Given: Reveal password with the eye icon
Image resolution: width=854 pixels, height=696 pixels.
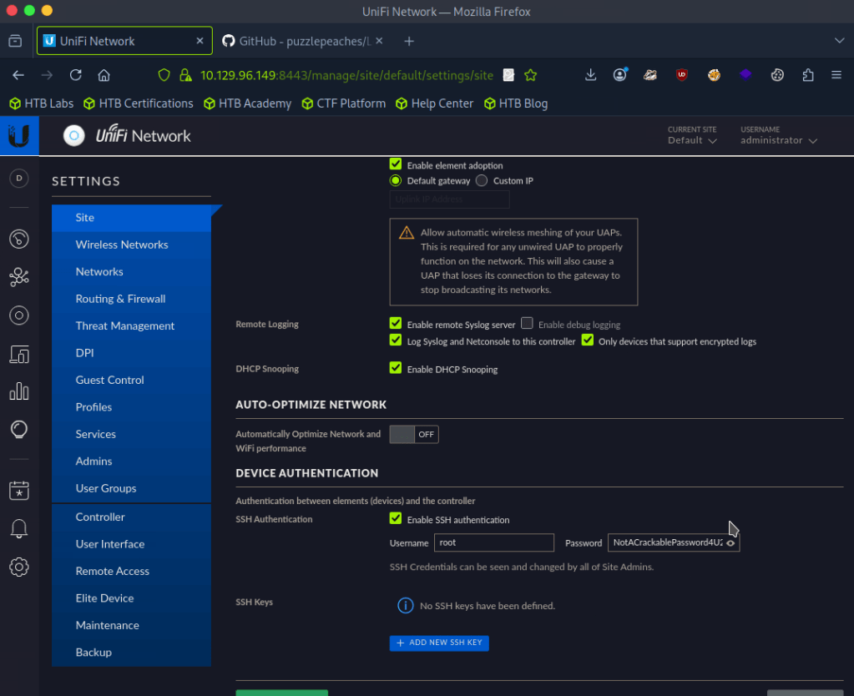Looking at the screenshot, I should click(x=730, y=543).
